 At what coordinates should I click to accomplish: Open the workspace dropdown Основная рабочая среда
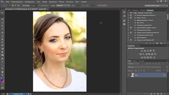(156, 6)
